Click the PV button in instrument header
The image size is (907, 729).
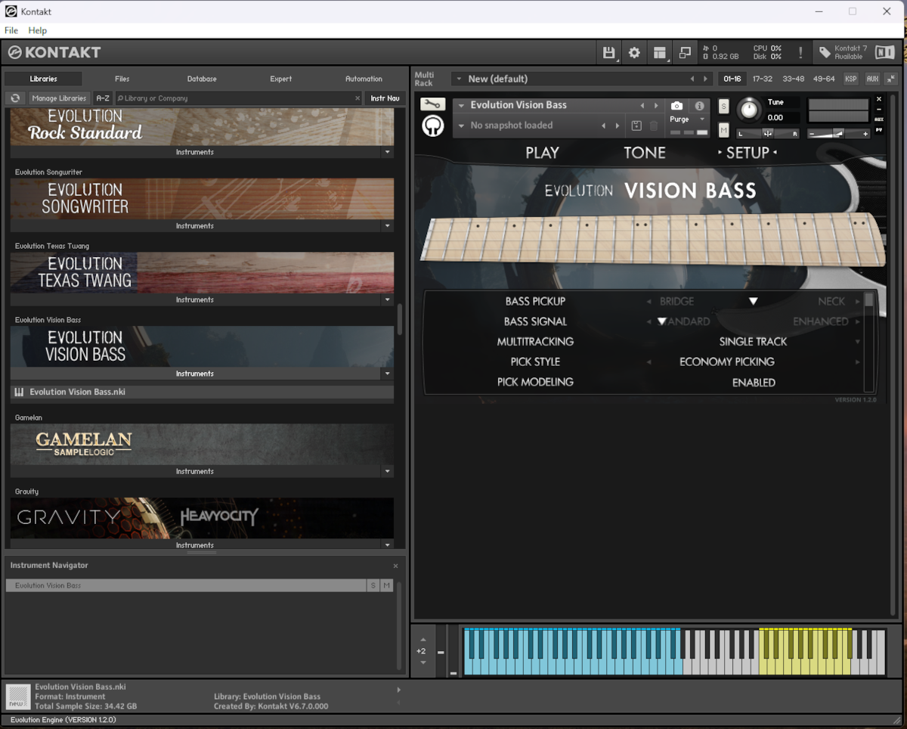(x=879, y=130)
